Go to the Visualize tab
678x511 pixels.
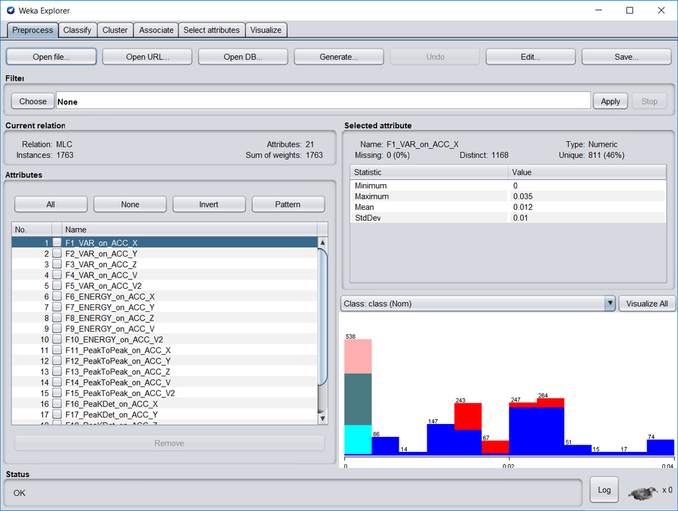coord(266,30)
